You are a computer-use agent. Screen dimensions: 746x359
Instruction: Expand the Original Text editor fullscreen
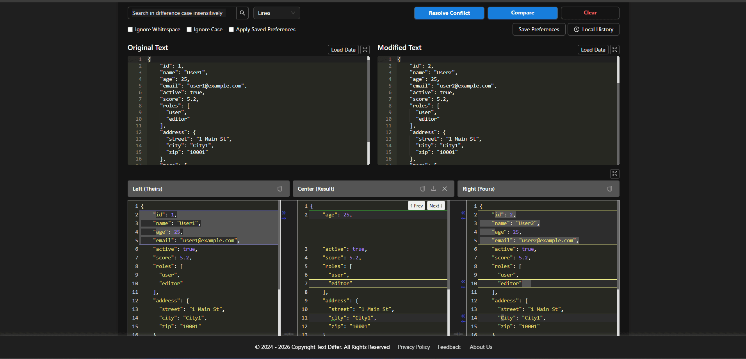[365, 50]
